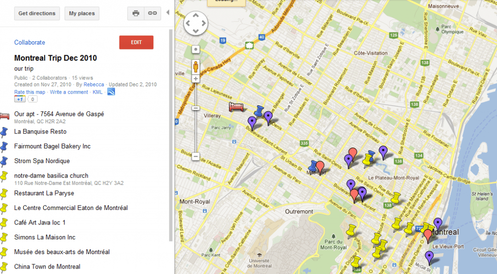Open the Collaborate link
The height and width of the screenshot is (274, 497).
pos(30,43)
